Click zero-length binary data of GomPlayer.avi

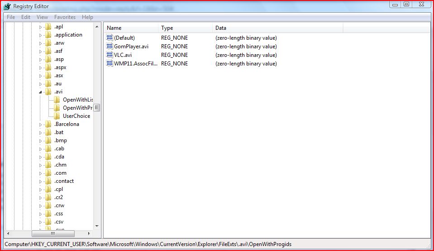tap(246, 46)
